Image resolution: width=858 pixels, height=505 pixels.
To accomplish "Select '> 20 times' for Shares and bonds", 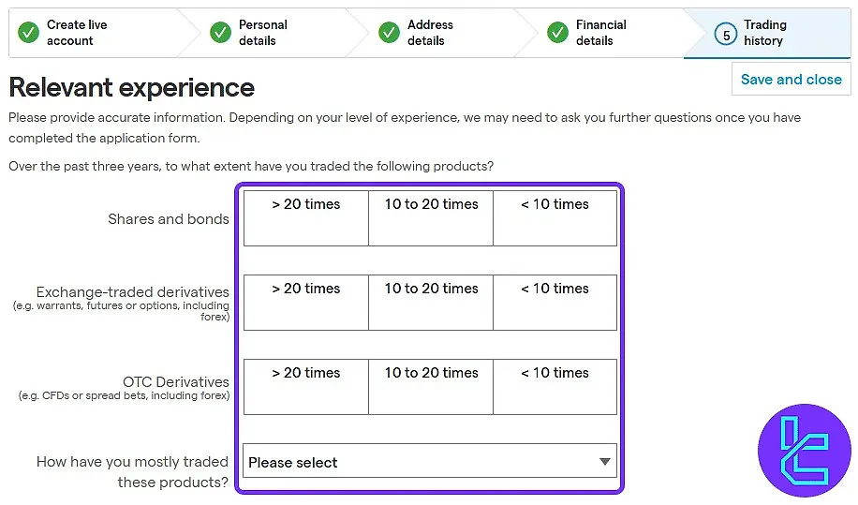I will (306, 218).
